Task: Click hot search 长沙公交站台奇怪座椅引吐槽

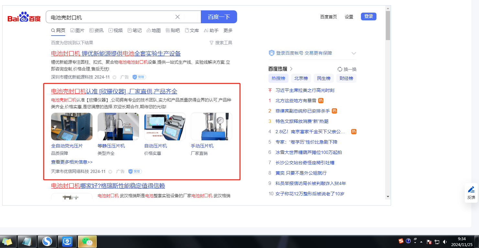Action: click(305, 163)
